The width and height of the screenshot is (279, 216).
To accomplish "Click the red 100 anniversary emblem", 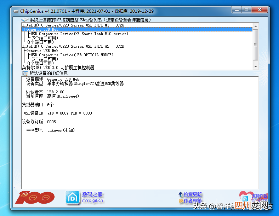I will coord(35,198).
